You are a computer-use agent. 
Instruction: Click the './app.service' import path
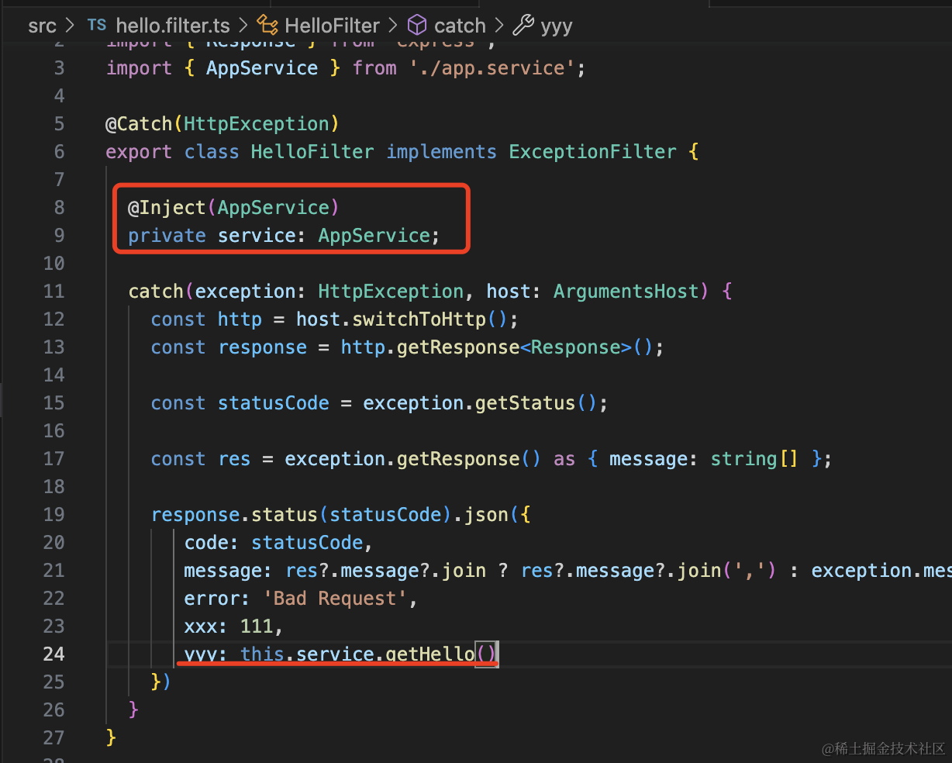click(492, 67)
